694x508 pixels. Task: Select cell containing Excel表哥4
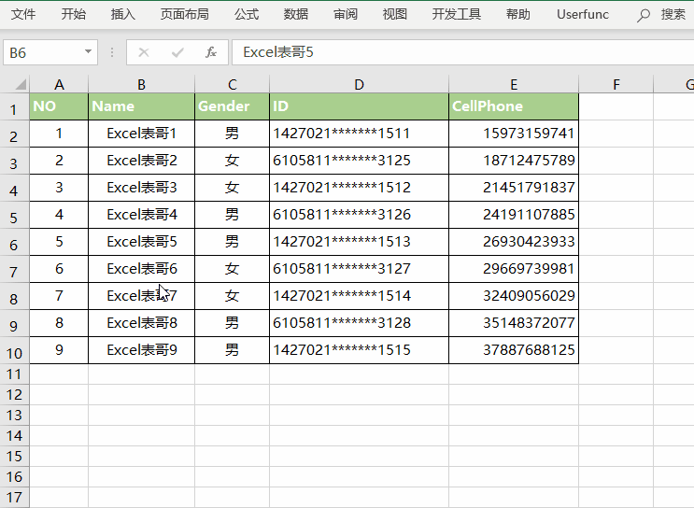point(142,215)
